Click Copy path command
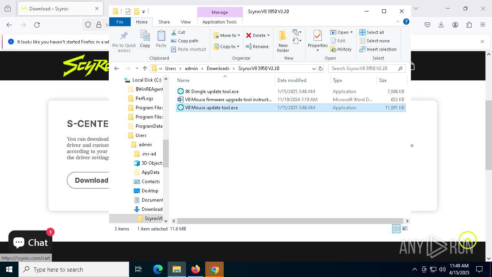The image size is (492, 277). pos(184,41)
